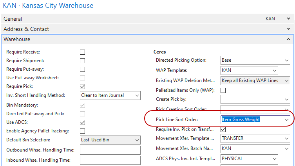The height and width of the screenshot is (166, 295).
Task: Enable Agency Pallet Tracking checkbox
Action: (x=83, y=131)
